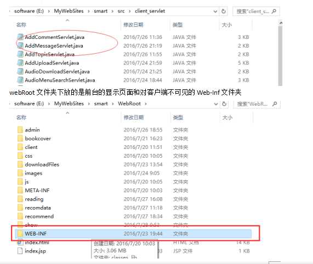
Task: Select the bookcover folder name
Action: (38, 139)
